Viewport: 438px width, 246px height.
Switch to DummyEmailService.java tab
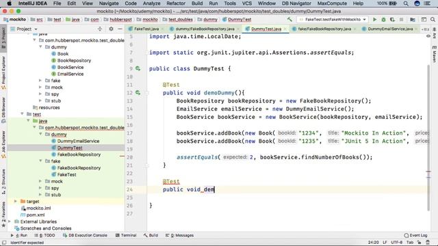point(390,29)
